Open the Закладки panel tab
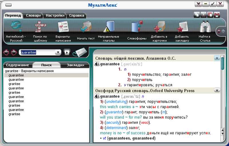The height and width of the screenshot is (146, 229). click(75, 65)
